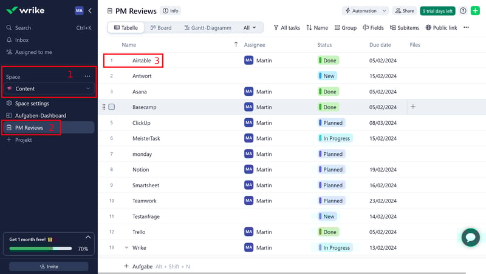Open the All views dropdown
Image resolution: width=486 pixels, height=274 pixels.
(250, 27)
